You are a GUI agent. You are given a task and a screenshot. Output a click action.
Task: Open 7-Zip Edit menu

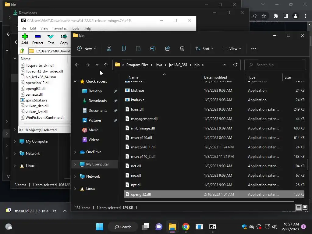coord(33,28)
